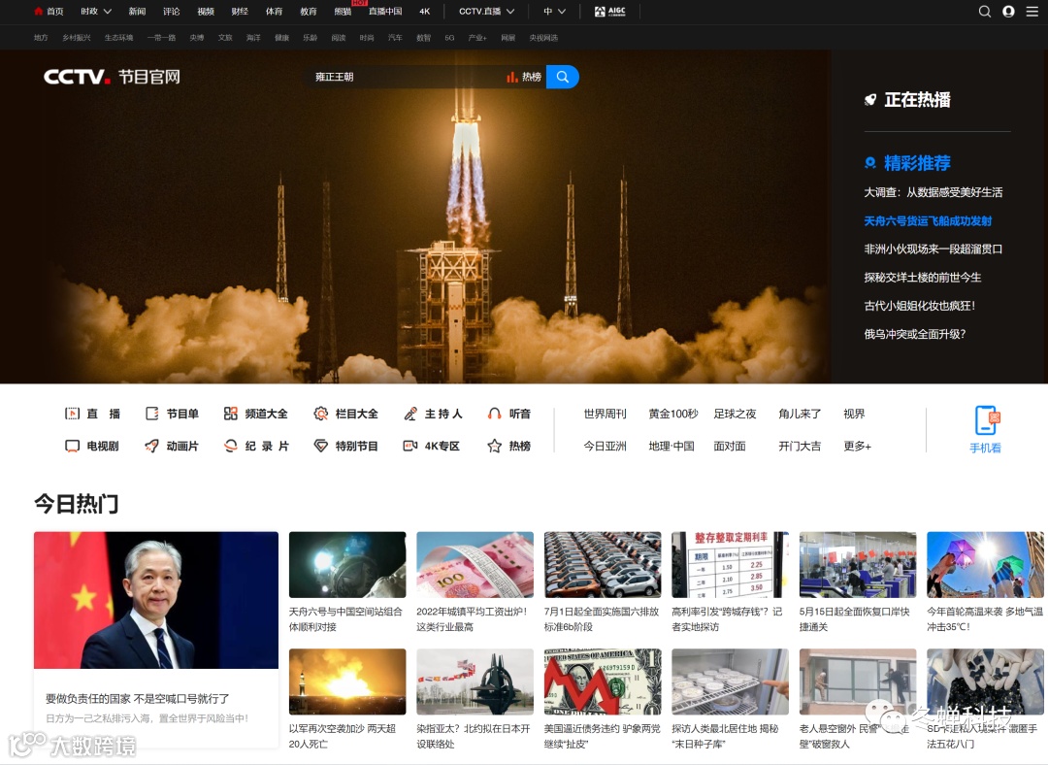
Task: Open 7月1日起全面实施国六排放 article
Action: (602, 619)
